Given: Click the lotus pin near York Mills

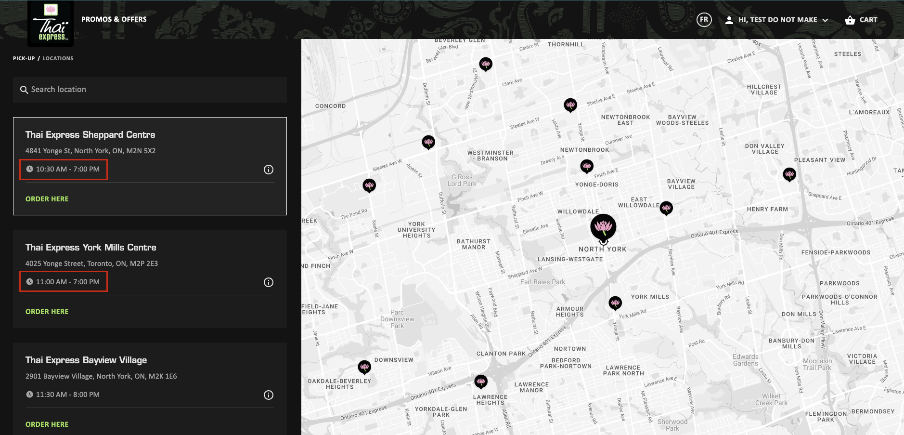Looking at the screenshot, I should (x=616, y=303).
